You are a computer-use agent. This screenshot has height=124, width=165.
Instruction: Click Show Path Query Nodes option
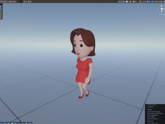[x=155, y=113]
